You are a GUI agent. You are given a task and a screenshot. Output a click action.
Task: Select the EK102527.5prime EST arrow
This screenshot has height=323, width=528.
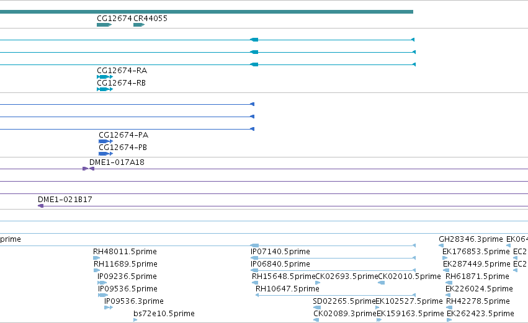377,308
